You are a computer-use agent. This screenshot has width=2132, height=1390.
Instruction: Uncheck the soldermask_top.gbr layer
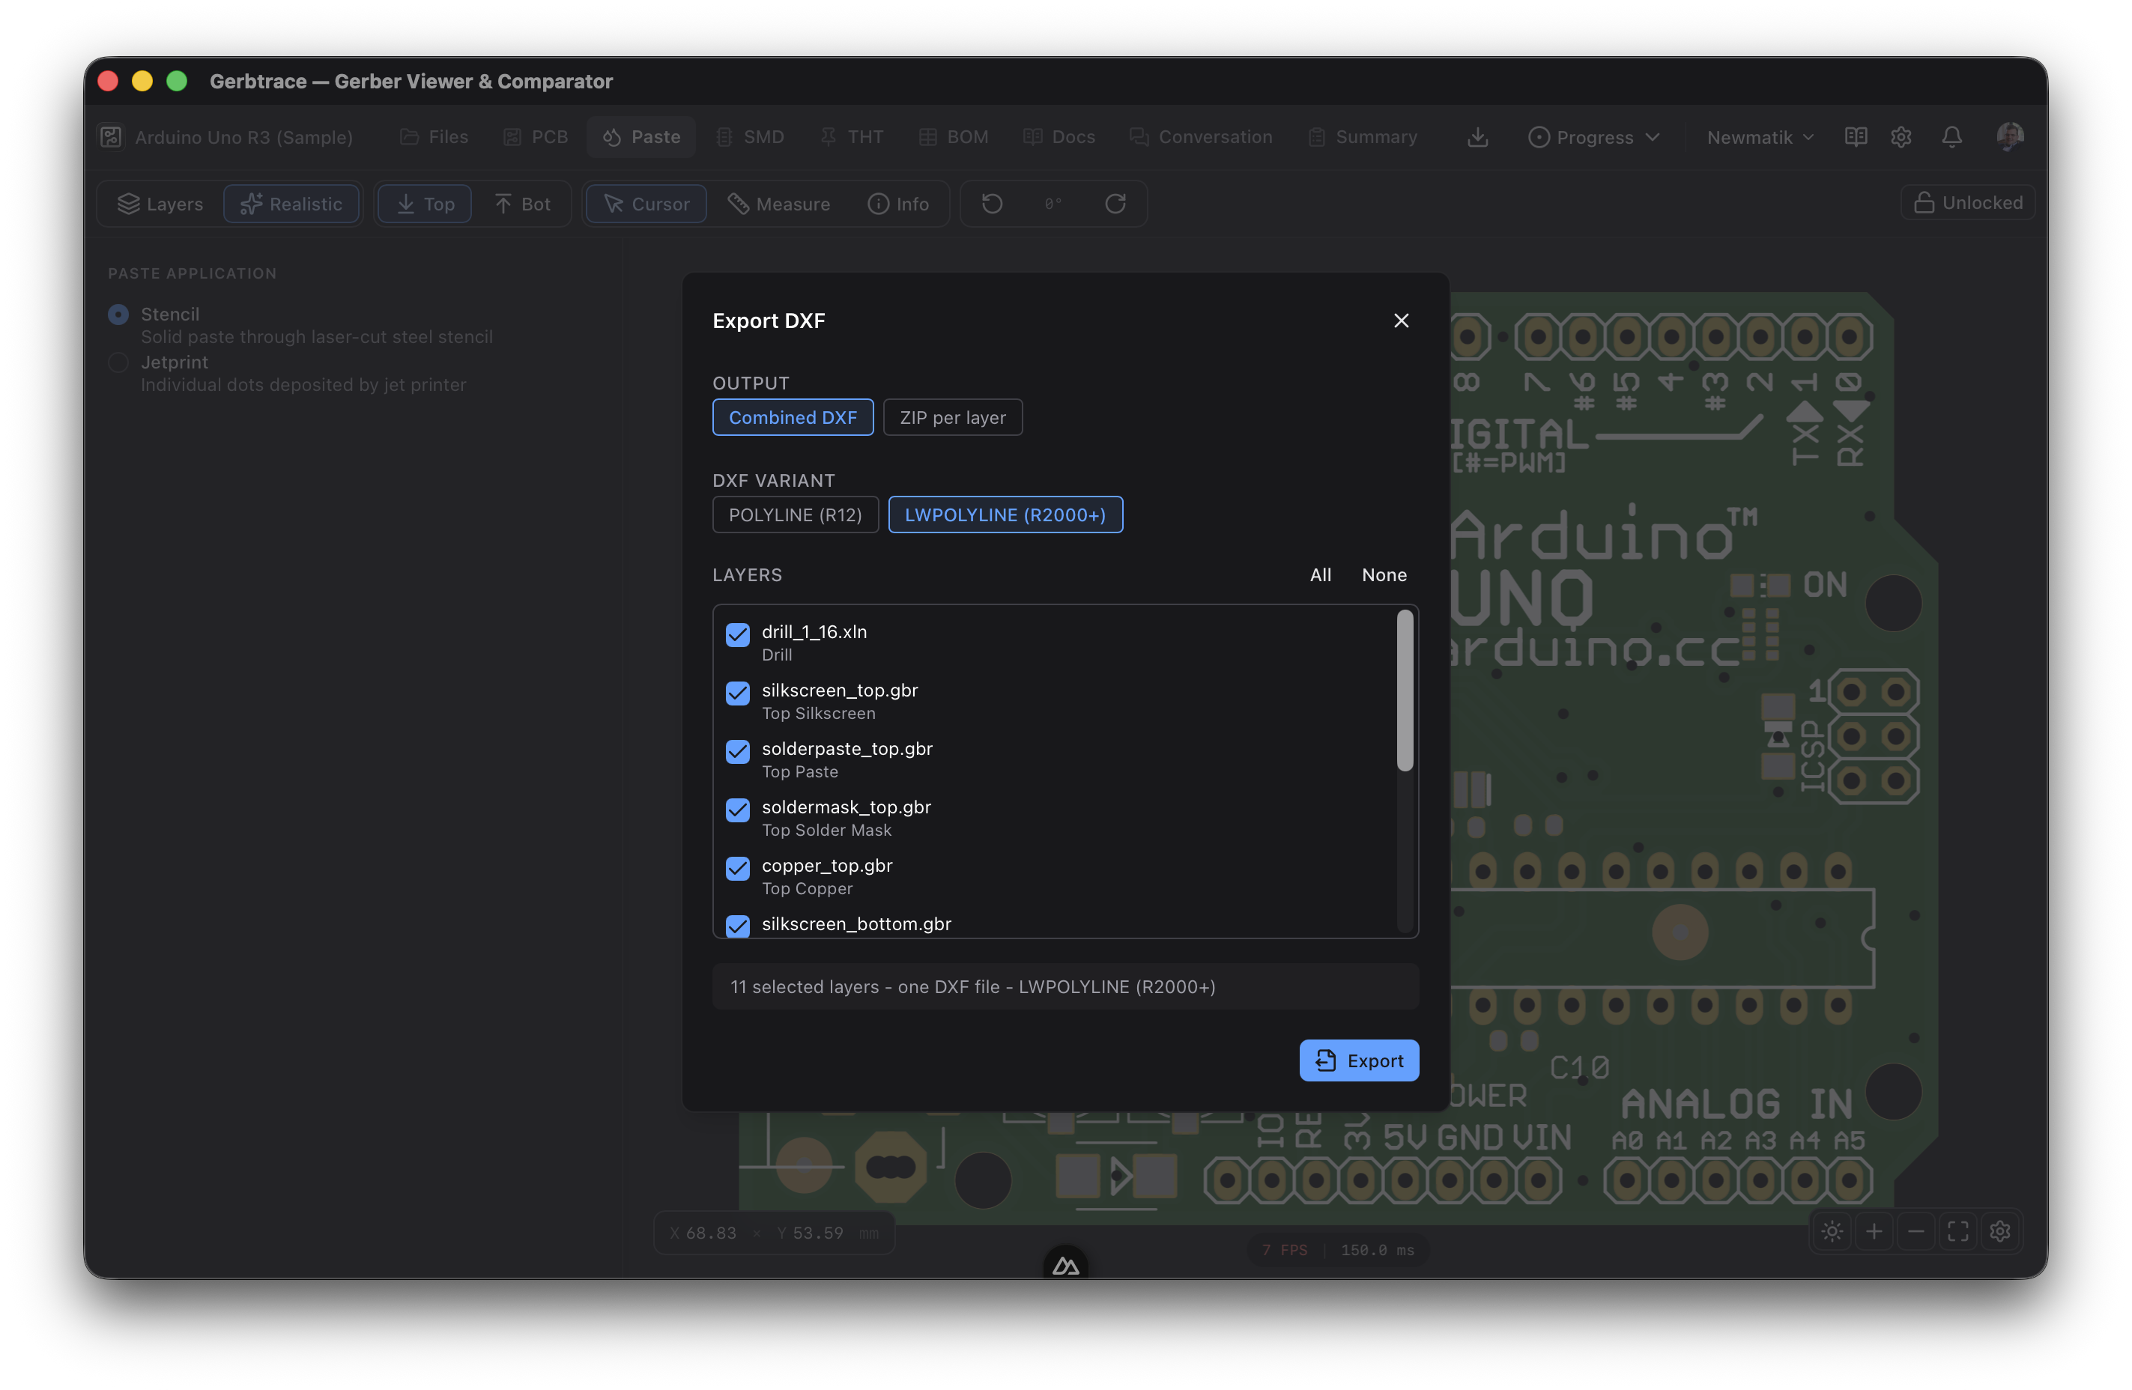pyautogui.click(x=737, y=810)
